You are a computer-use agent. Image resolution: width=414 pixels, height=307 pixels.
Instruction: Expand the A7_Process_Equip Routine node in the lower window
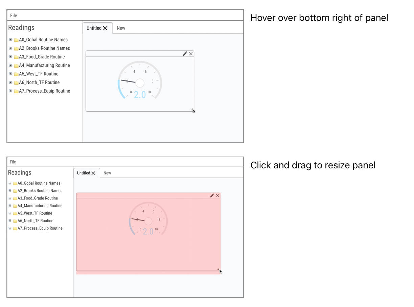coord(10,228)
